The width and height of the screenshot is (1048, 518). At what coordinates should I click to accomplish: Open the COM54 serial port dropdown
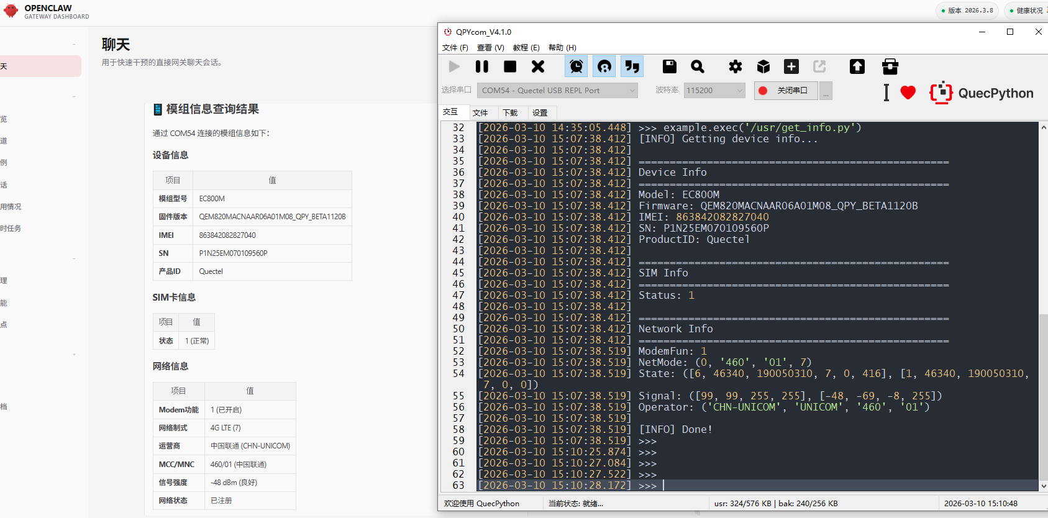click(557, 91)
